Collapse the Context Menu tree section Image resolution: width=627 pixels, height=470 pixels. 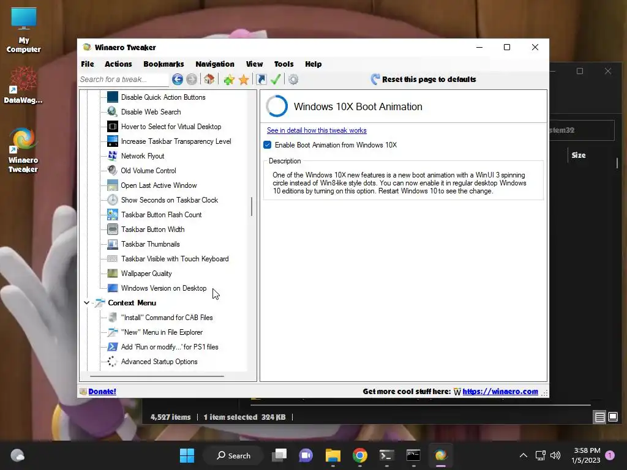[x=86, y=303]
